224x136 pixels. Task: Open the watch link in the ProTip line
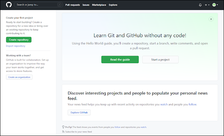point(143,127)
